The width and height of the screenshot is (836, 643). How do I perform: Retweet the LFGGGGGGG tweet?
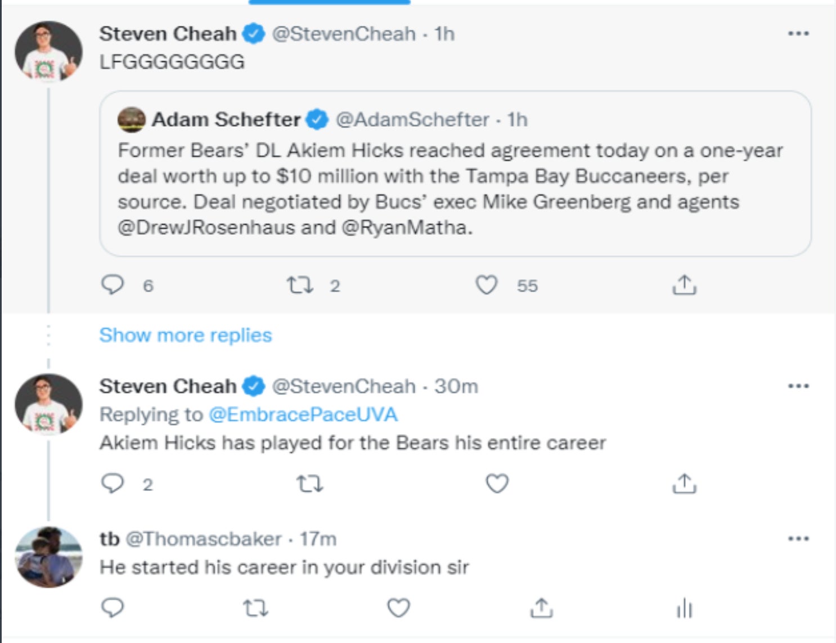coord(300,285)
